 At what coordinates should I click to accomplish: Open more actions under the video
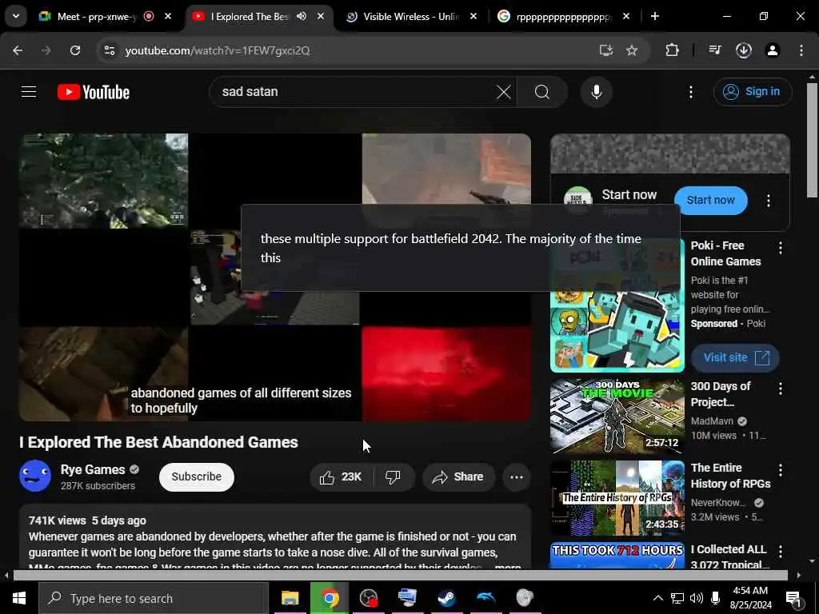tap(516, 476)
